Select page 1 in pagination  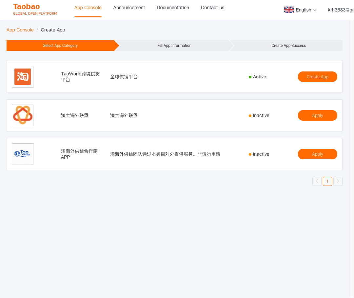(x=327, y=181)
